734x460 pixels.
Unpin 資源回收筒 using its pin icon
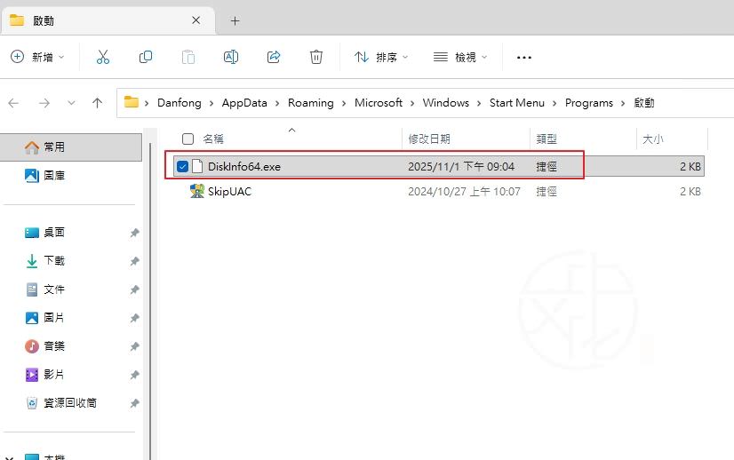click(135, 403)
